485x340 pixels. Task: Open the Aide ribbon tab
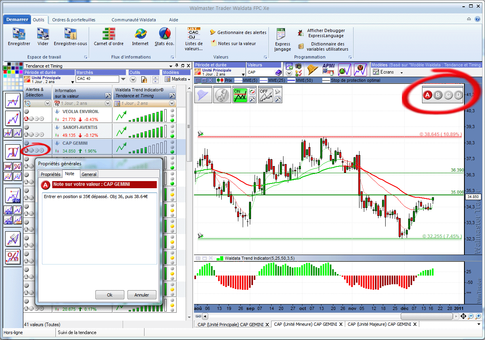(x=174, y=20)
